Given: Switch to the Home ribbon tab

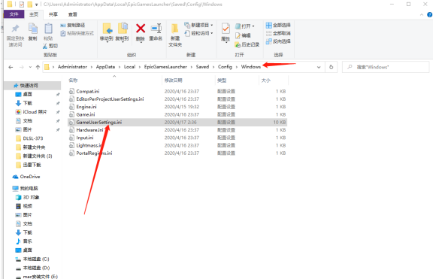Looking at the screenshot, I should pyautogui.click(x=34, y=14).
